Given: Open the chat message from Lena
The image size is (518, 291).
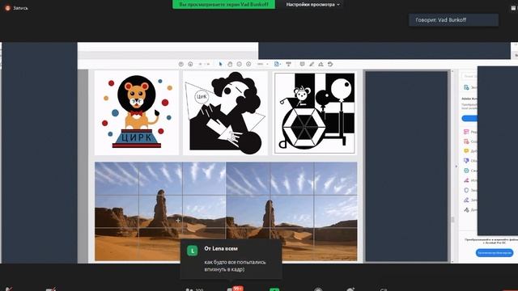Looking at the screenshot, I should [231, 259].
